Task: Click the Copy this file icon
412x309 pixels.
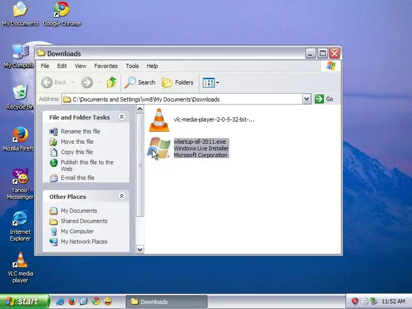Action: [x=54, y=152]
